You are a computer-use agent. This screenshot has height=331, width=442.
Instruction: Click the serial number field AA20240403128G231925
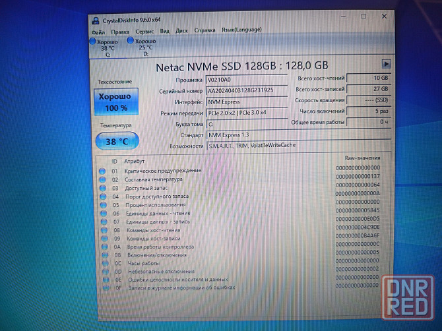pyautogui.click(x=247, y=91)
